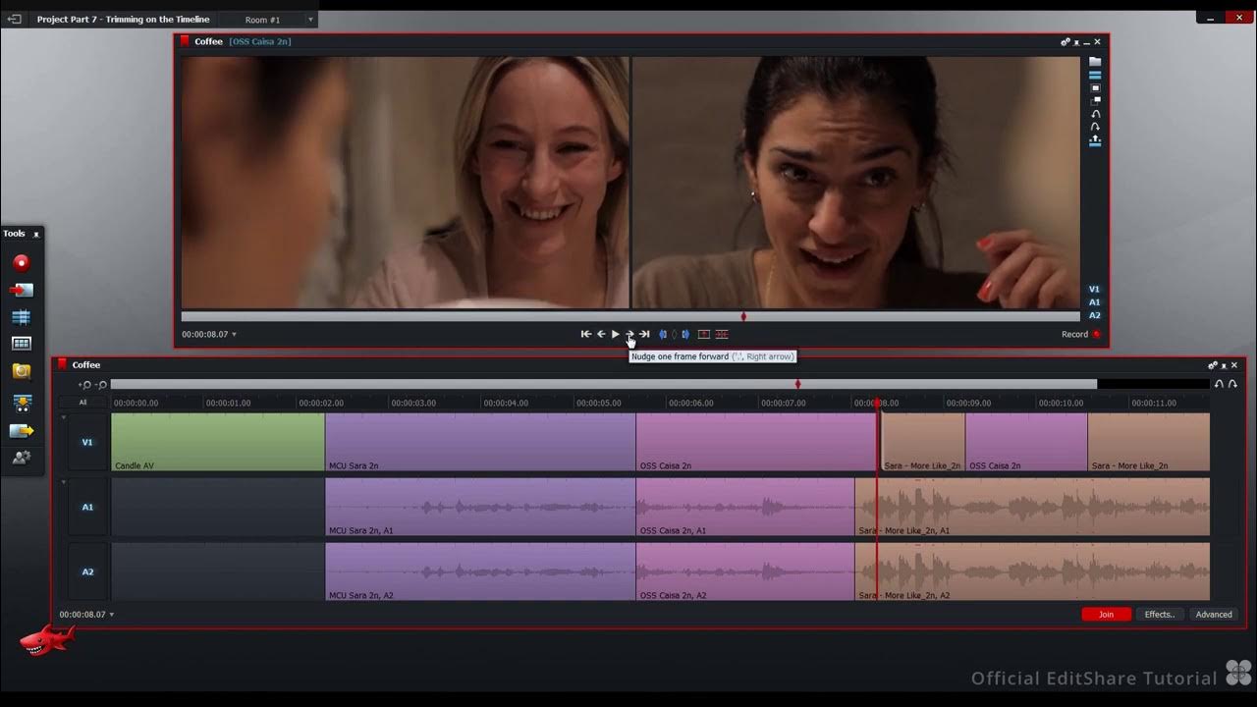Open the Search tool with magnifier folder
The image size is (1257, 707).
point(22,371)
